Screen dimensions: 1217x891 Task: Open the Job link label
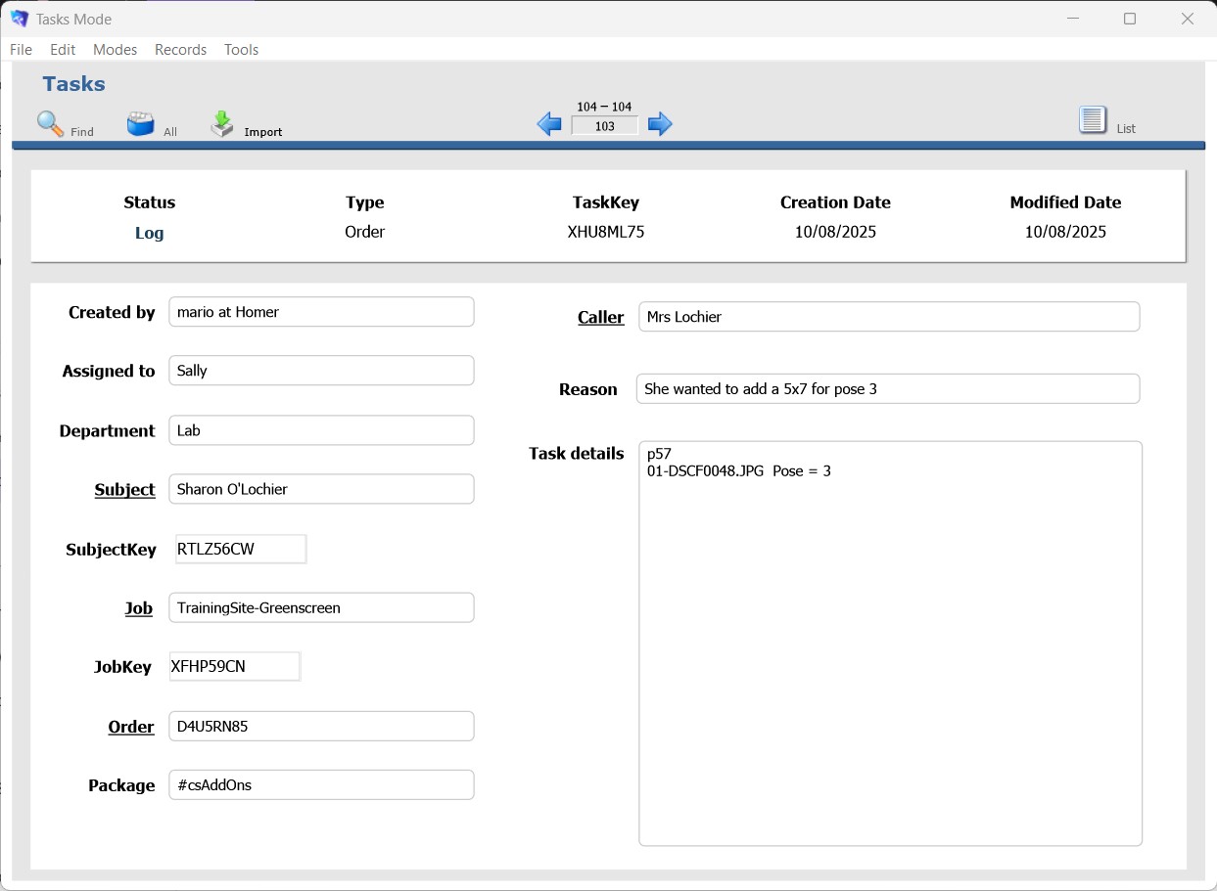138,608
